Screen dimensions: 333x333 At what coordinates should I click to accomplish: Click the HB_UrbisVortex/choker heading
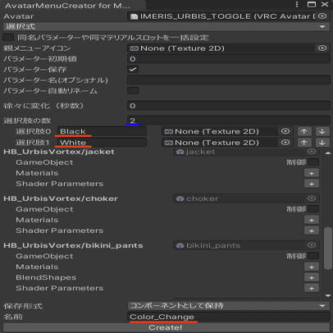coord(61,198)
